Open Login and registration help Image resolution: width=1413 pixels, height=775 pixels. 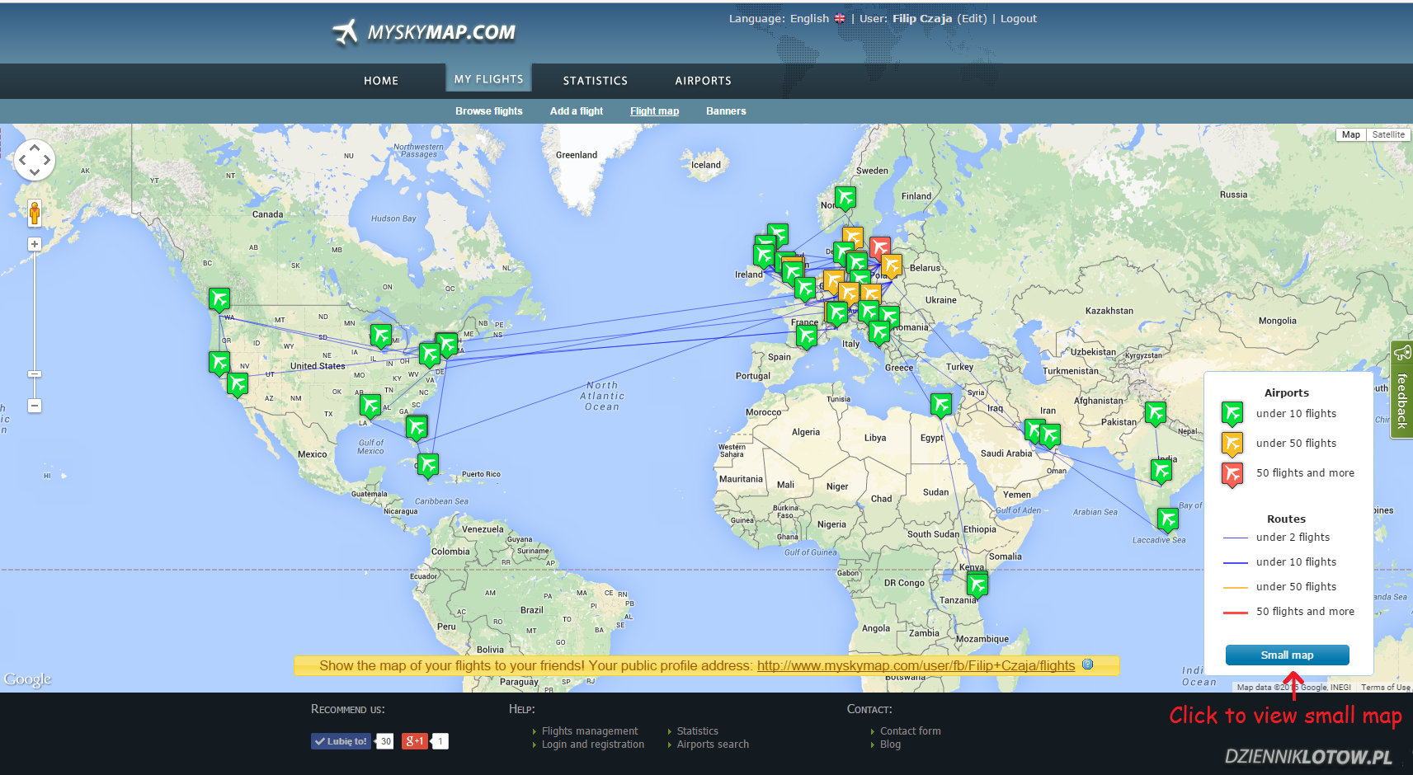(593, 744)
